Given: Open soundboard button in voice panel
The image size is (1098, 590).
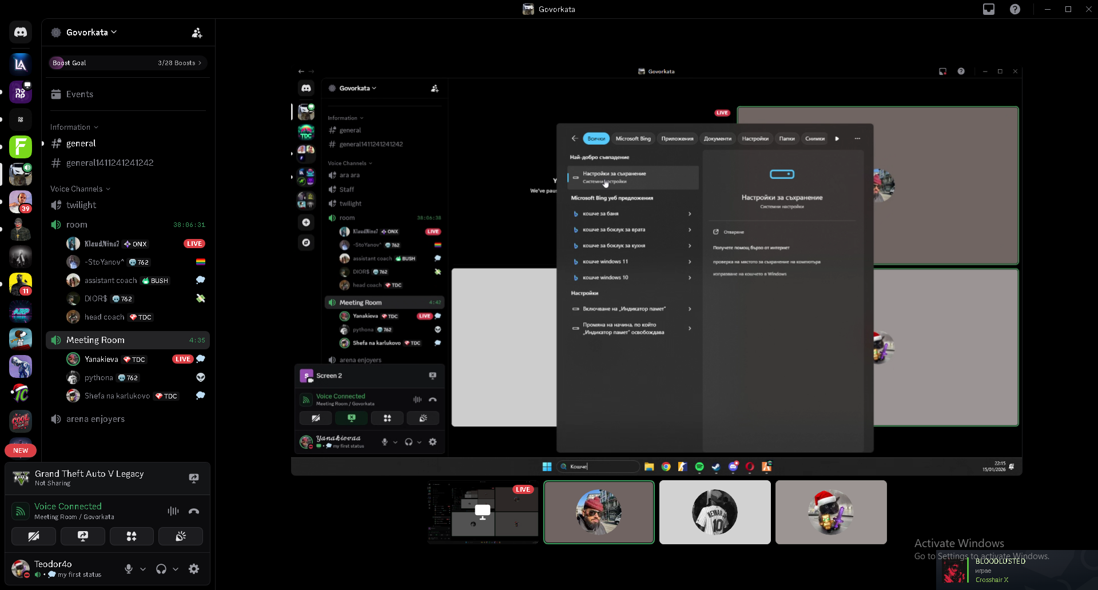Looking at the screenshot, I should pos(181,536).
